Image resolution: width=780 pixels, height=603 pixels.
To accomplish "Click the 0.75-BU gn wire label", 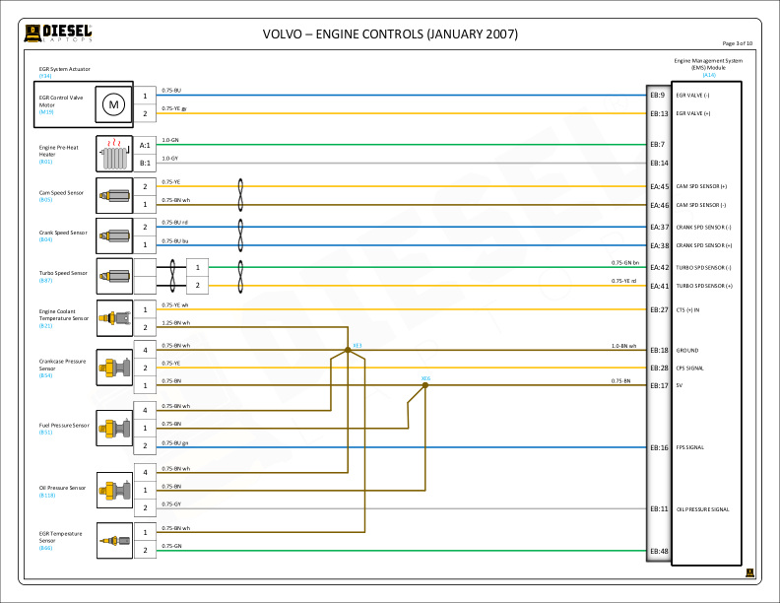I will click(x=175, y=442).
